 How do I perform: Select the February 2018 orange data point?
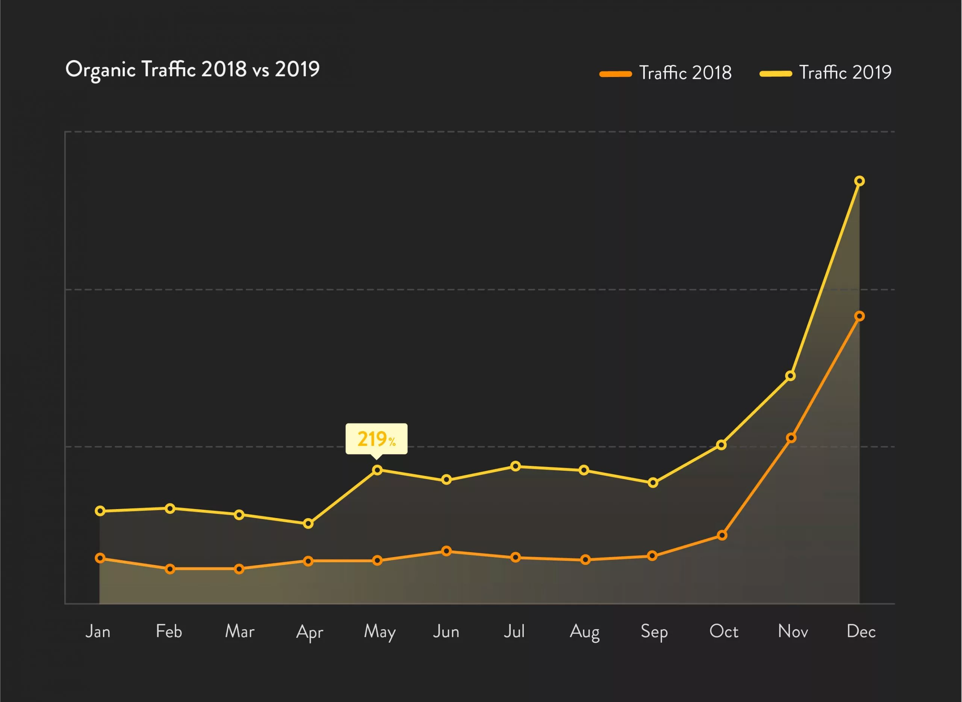[170, 569]
